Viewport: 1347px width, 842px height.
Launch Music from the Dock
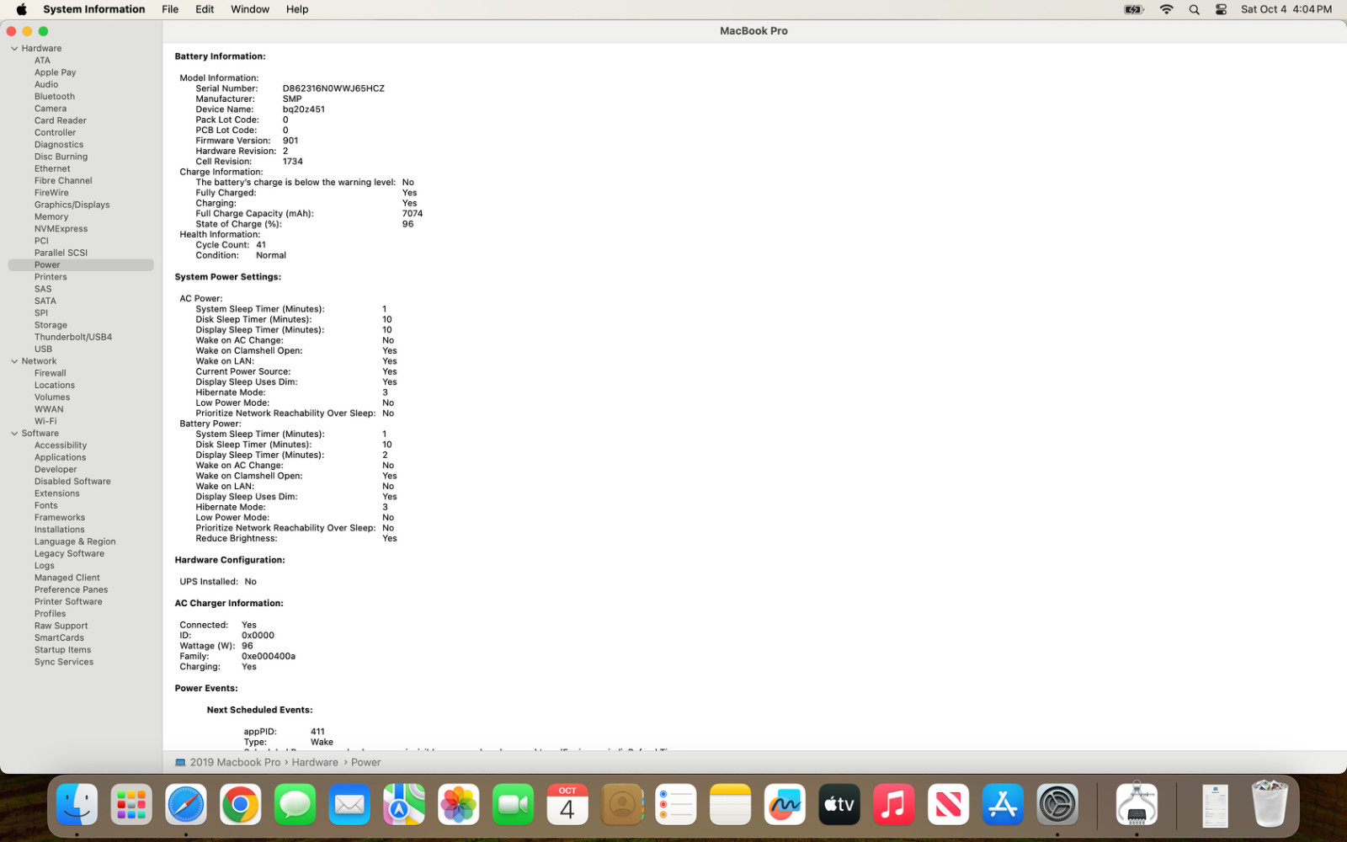pyautogui.click(x=894, y=804)
